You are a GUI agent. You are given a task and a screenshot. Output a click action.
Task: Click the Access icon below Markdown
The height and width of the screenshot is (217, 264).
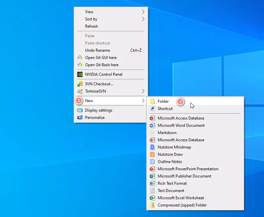152,140
